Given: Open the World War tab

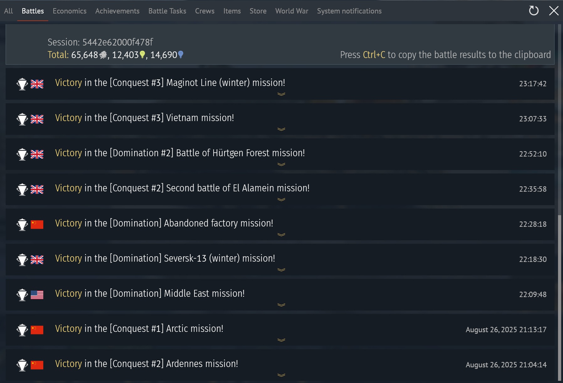Looking at the screenshot, I should 292,11.
